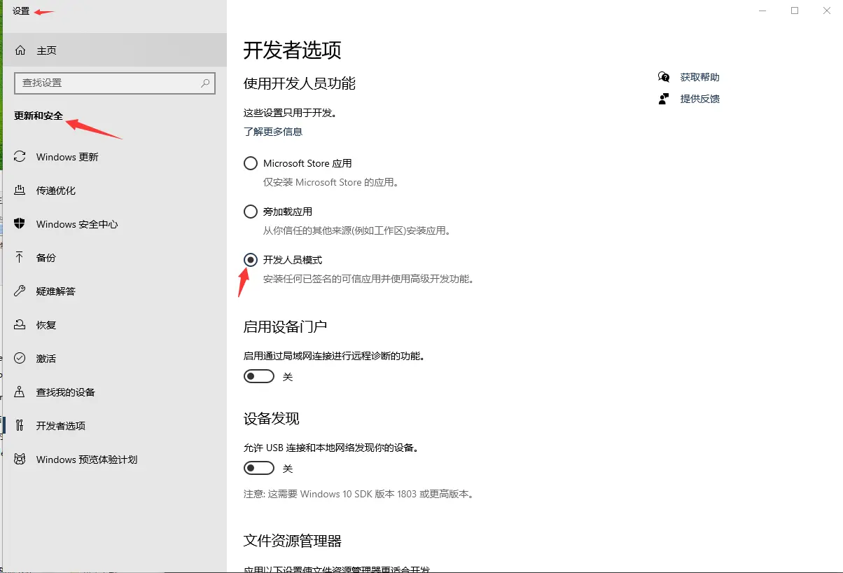Minimize the Settings window
The image size is (843, 573).
point(762,11)
